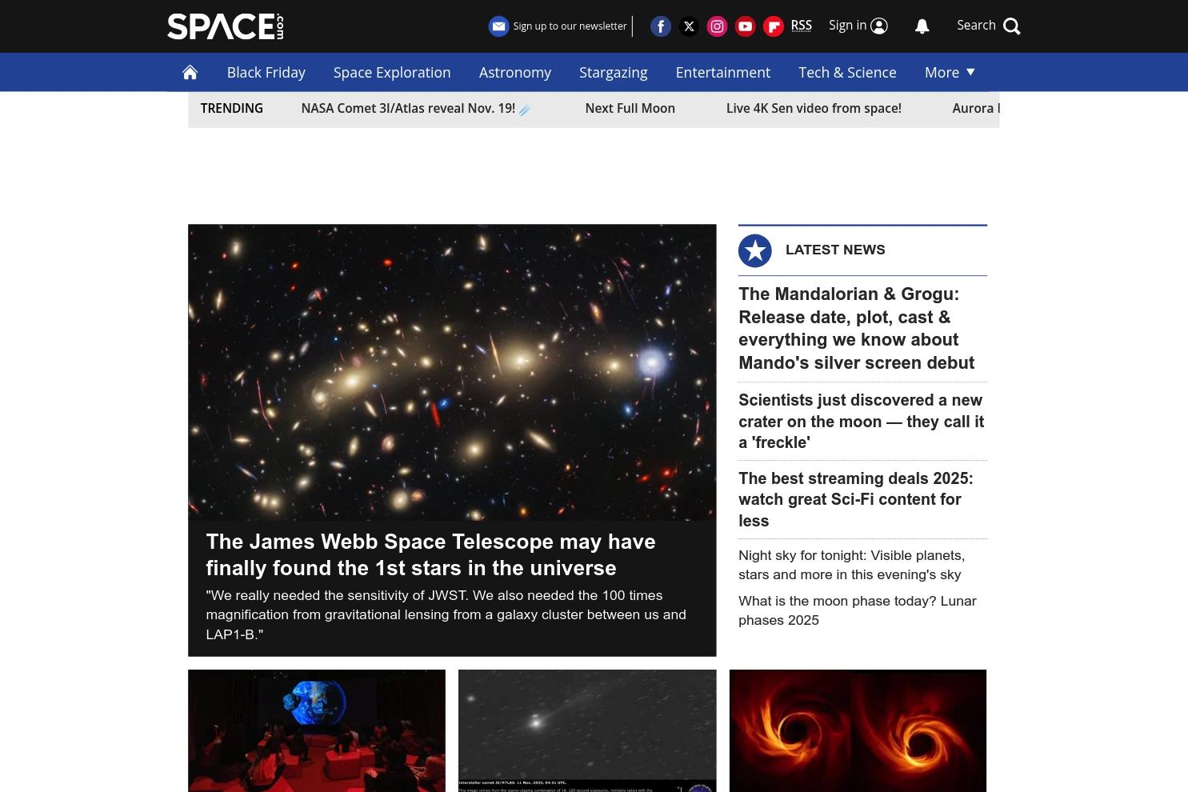Open the YouTube social icon
The width and height of the screenshot is (1188, 792).
point(745,26)
